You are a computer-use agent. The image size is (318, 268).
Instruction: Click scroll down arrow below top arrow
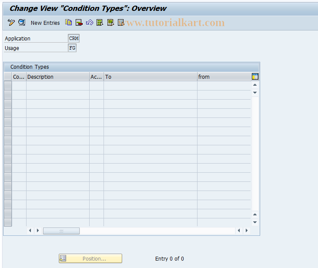point(255,93)
